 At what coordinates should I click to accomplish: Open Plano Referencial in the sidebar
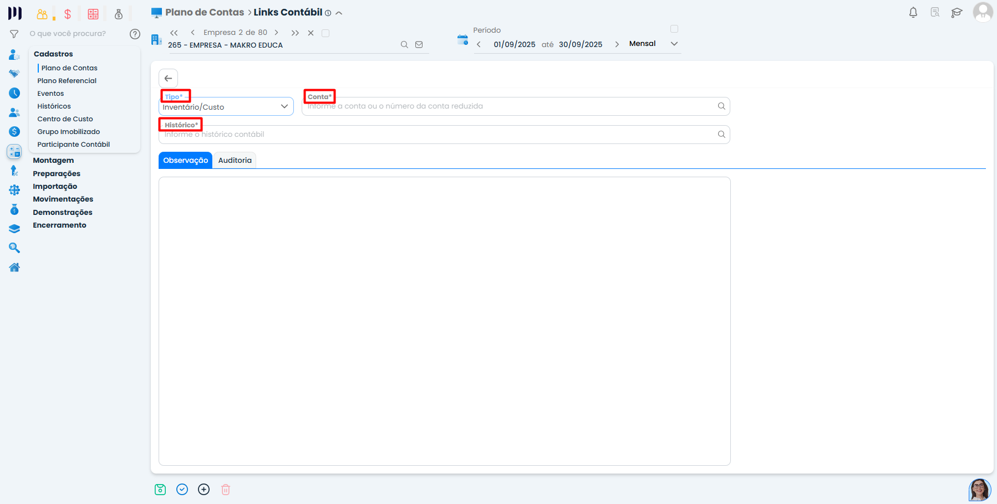[67, 81]
